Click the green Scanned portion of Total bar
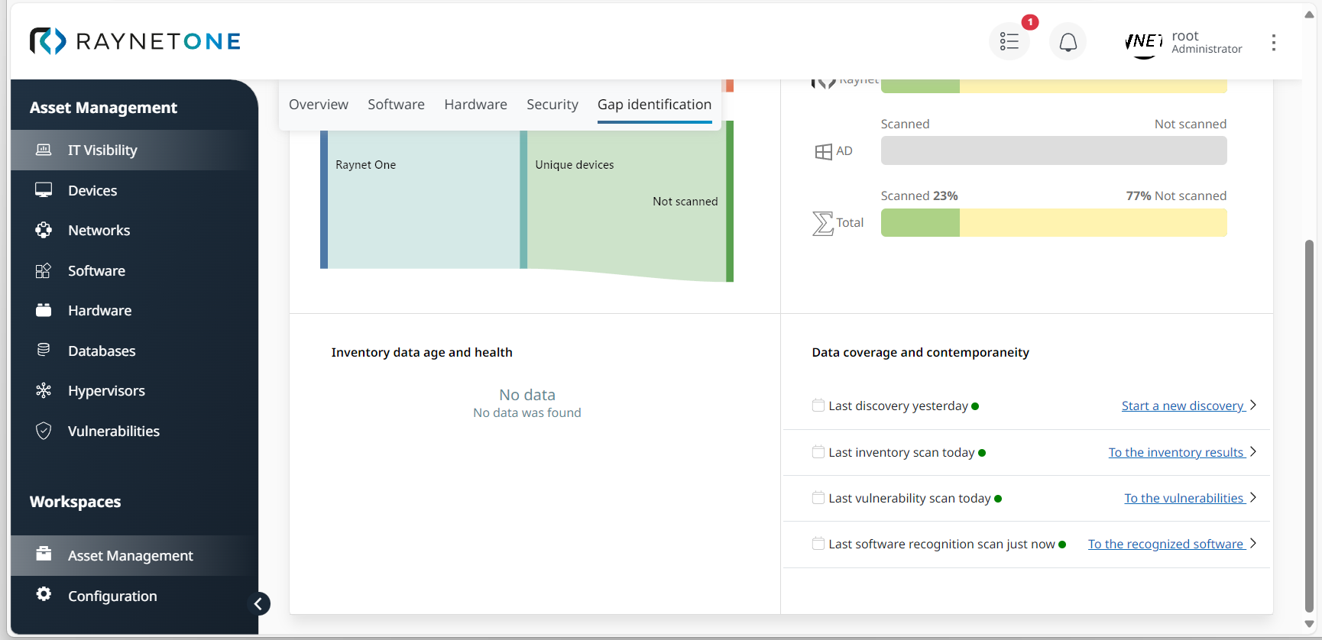The image size is (1322, 640). [919, 223]
